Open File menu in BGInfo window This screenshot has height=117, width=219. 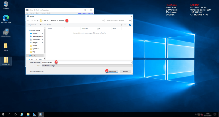(27, 13)
